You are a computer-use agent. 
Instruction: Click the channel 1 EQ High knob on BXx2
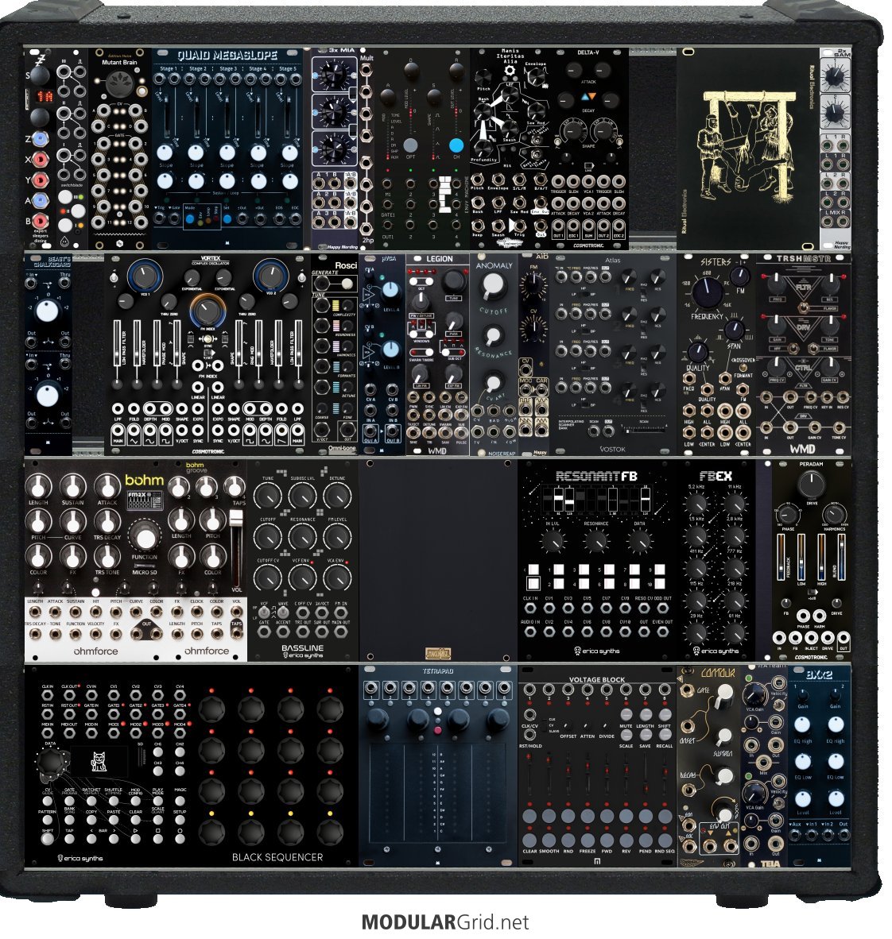pos(802,725)
